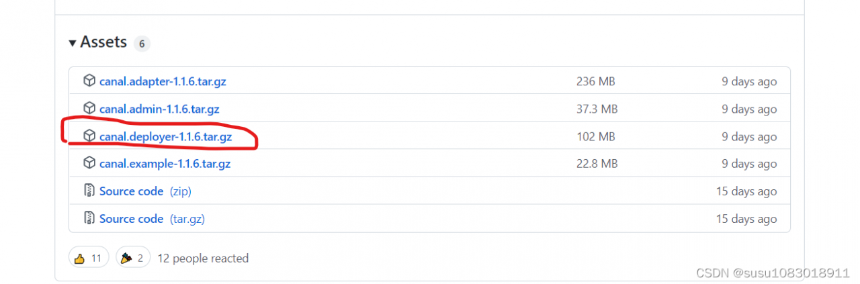Download Source code as zip
This screenshot has height=284, width=860.
(x=145, y=191)
